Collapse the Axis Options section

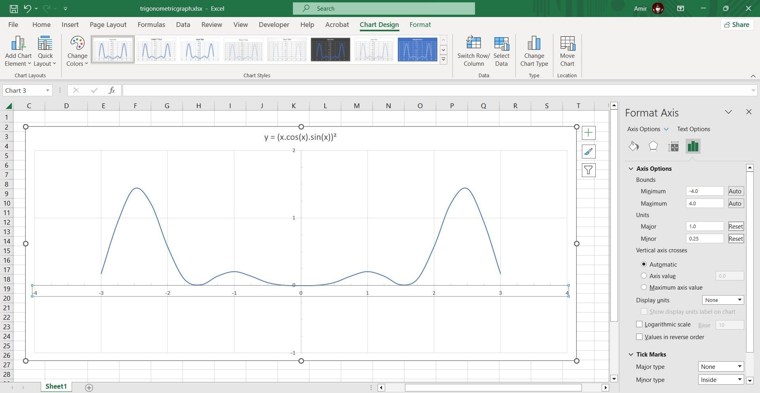(631, 169)
